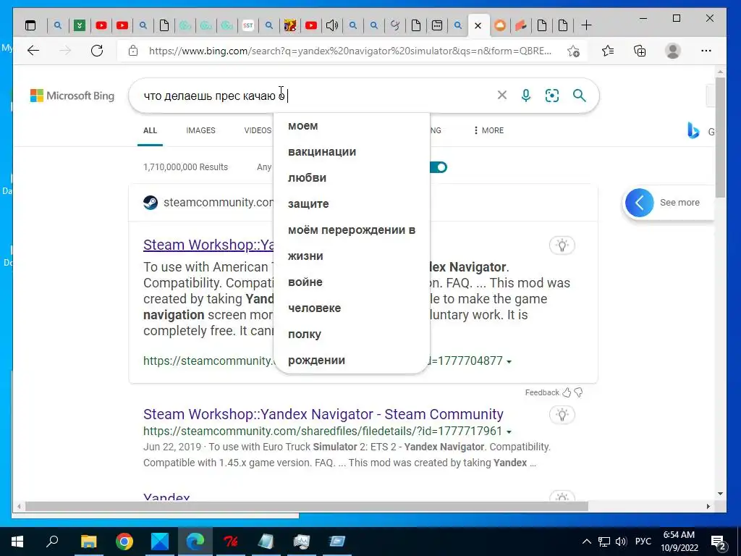Choose suggestion "человеке"

click(x=352, y=308)
